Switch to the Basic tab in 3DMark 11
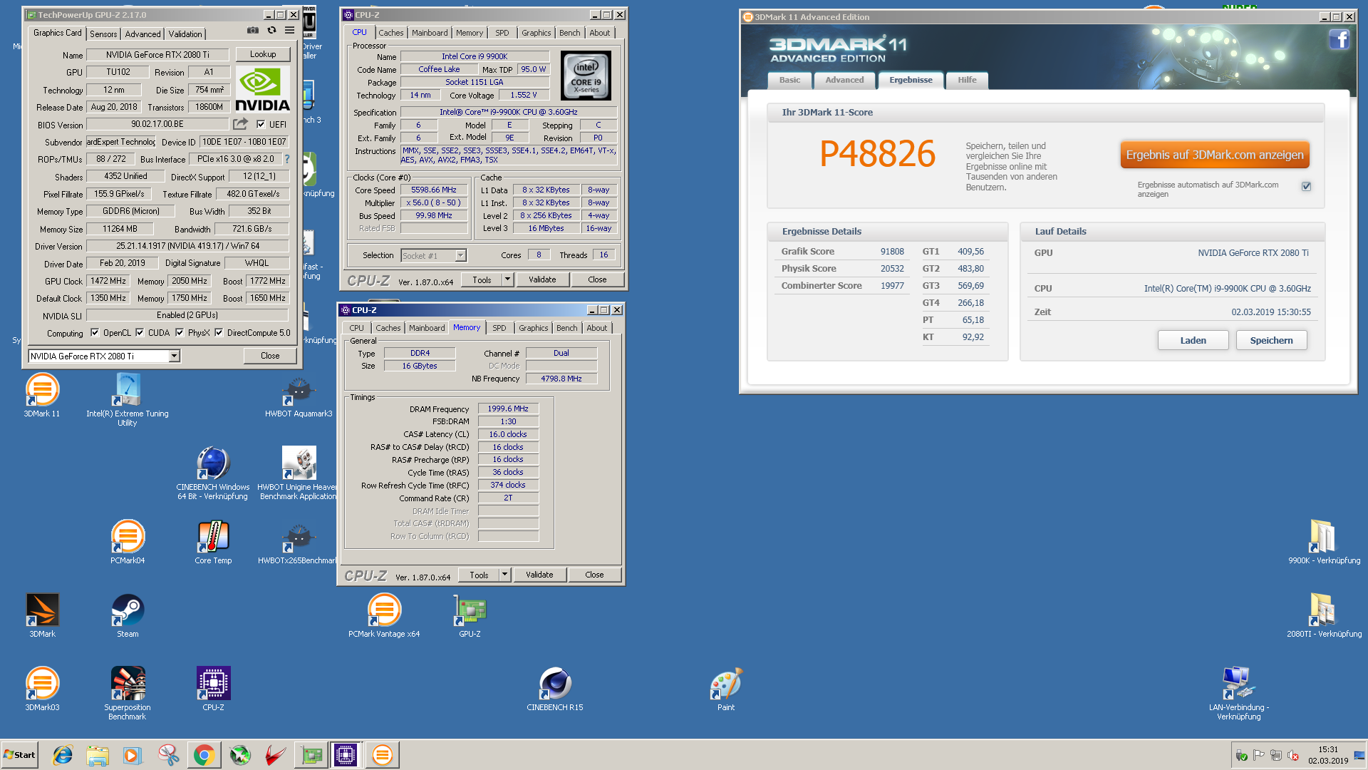The image size is (1368, 770). click(x=789, y=80)
